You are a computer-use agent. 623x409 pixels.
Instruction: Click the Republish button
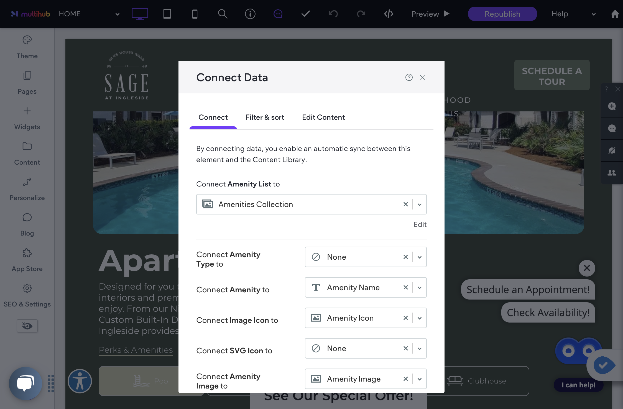502,14
